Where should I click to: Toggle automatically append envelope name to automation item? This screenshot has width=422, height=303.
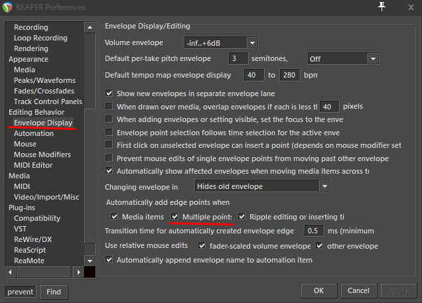109,260
